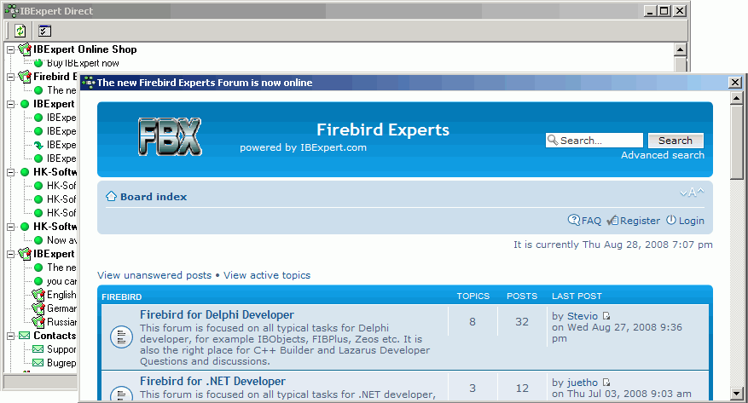Click the basket icon next to Firebird E
This screenshot has height=403, width=748.
(25, 76)
